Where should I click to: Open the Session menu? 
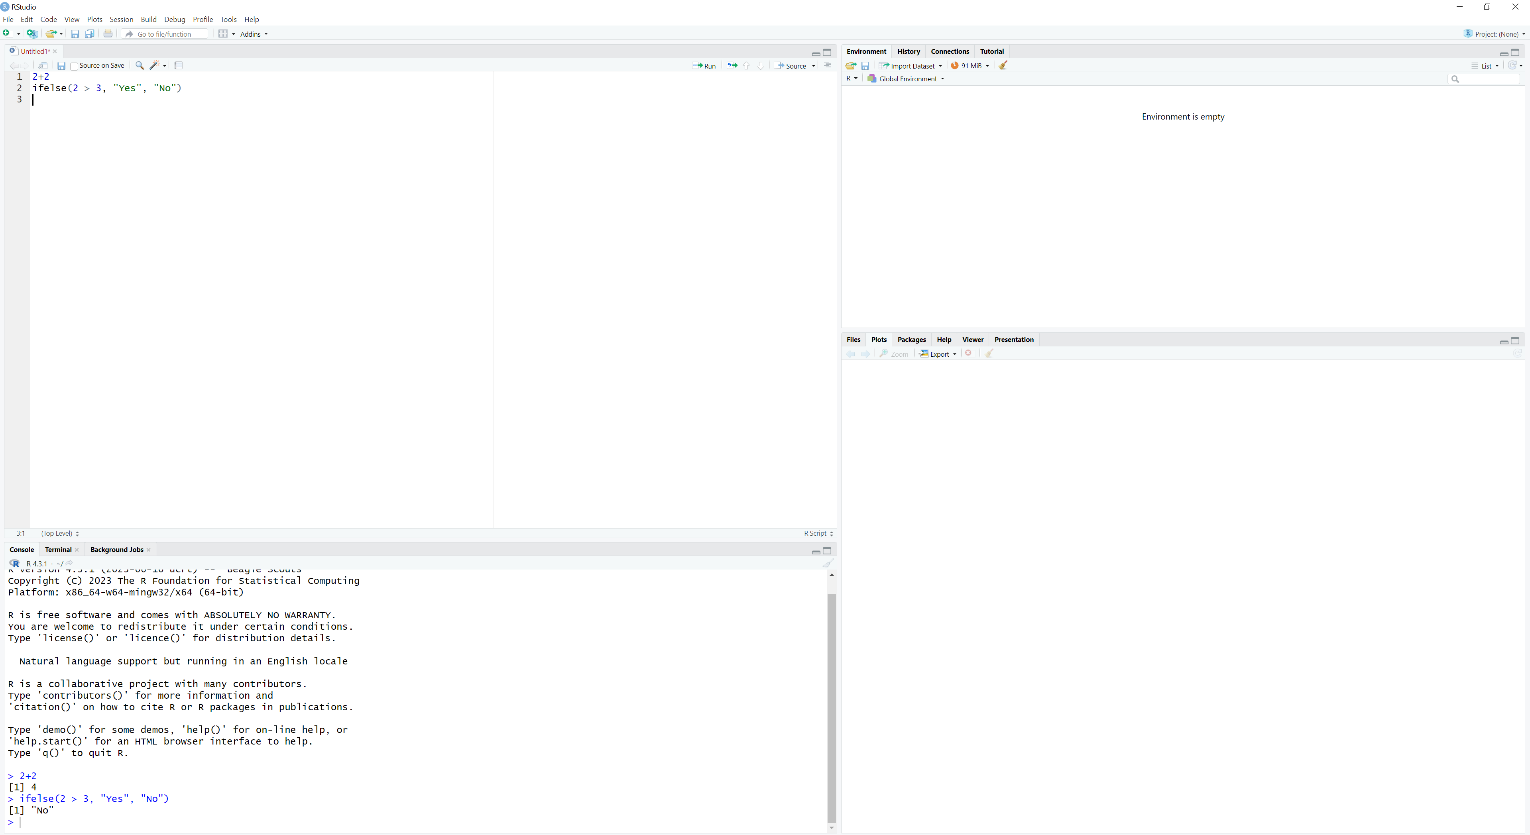coord(121,20)
